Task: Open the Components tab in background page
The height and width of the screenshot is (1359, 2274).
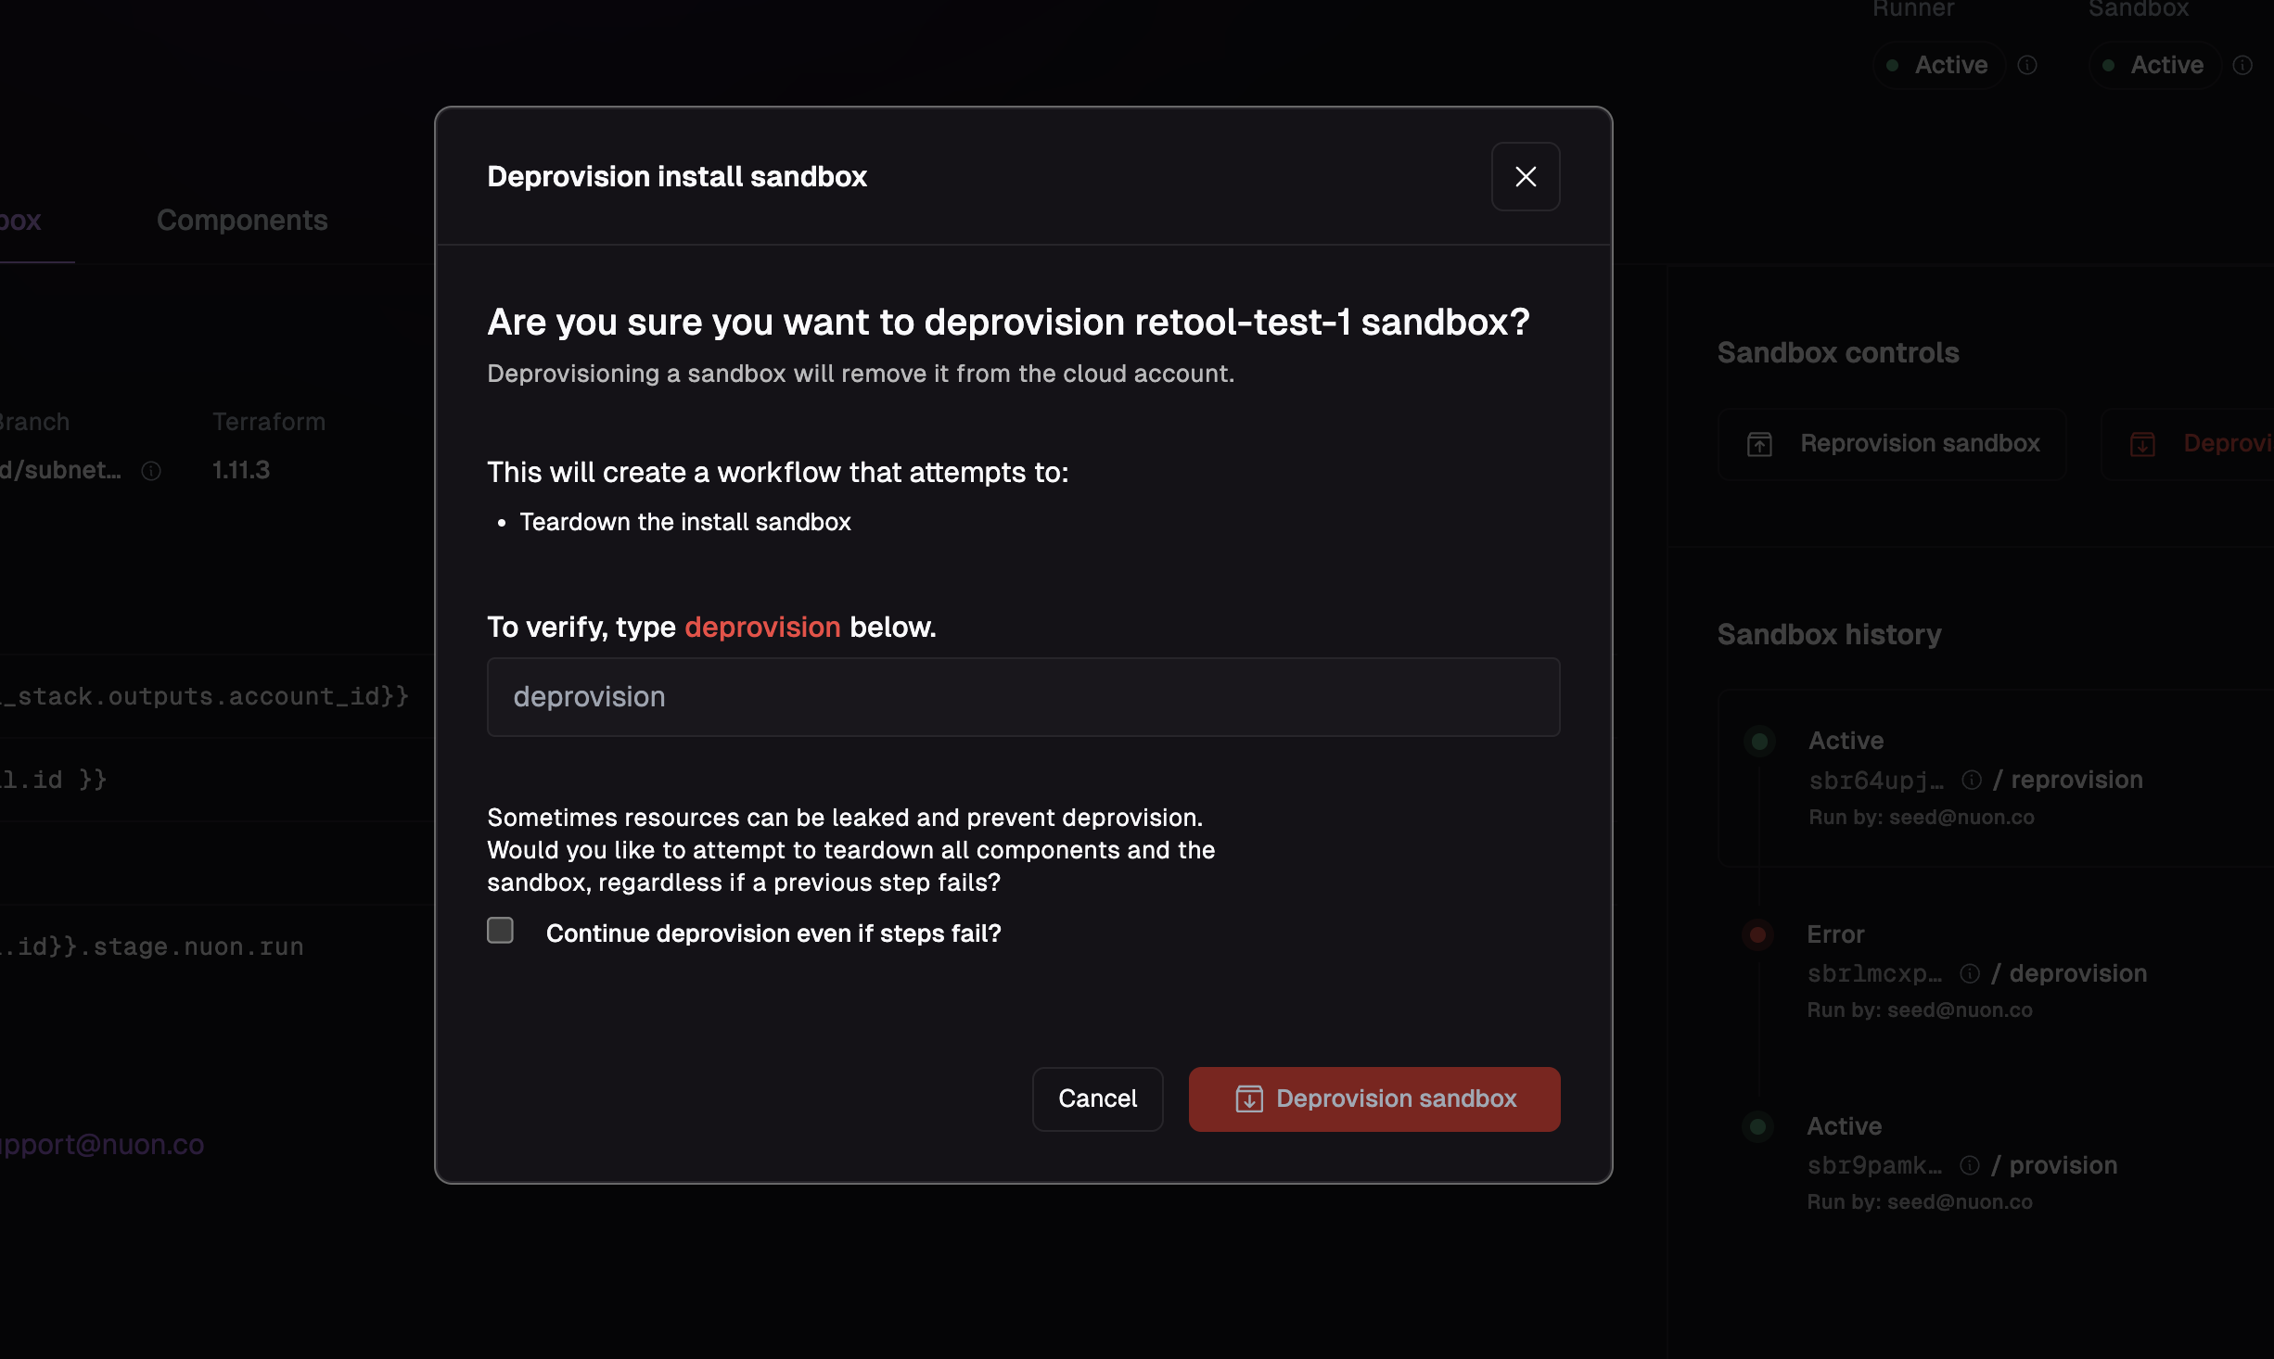Action: tap(242, 220)
